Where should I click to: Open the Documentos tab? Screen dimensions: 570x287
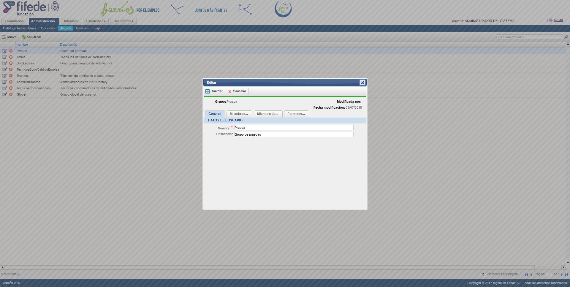[123, 21]
